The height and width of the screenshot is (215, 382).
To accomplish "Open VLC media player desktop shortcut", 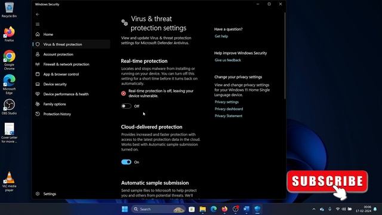I will 10,182.
